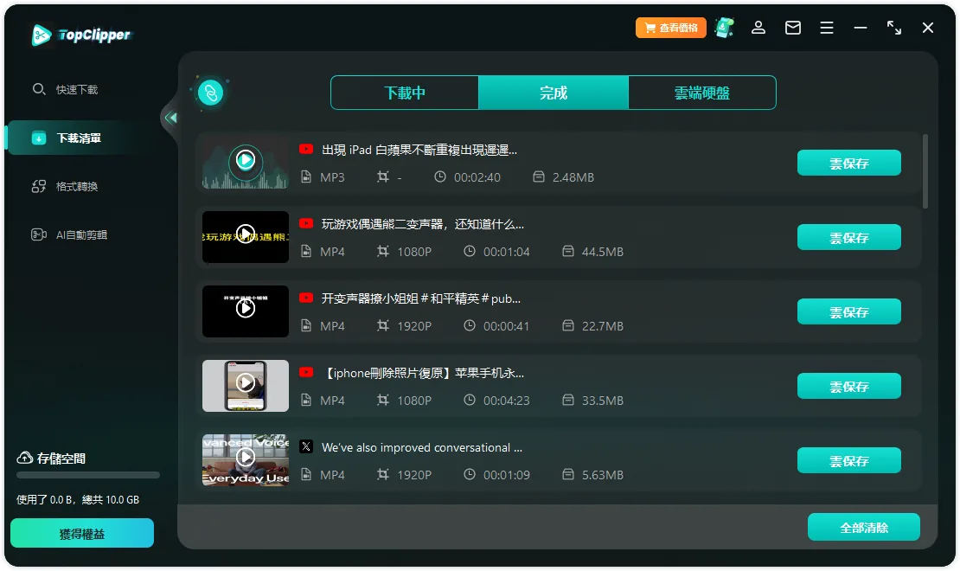
Task: Open 格式轉換 in the sidebar
Action: 65,186
